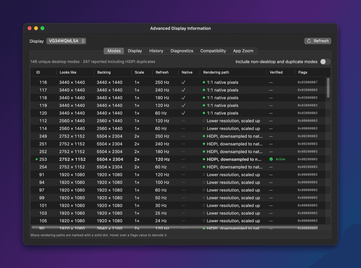The image size is (361, 268).
Task: Click the HiDPI rendering path in row 254
Action: coord(235,167)
